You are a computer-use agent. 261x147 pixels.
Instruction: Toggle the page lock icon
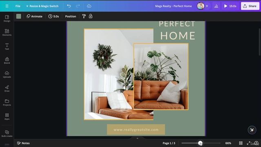coord(91,16)
